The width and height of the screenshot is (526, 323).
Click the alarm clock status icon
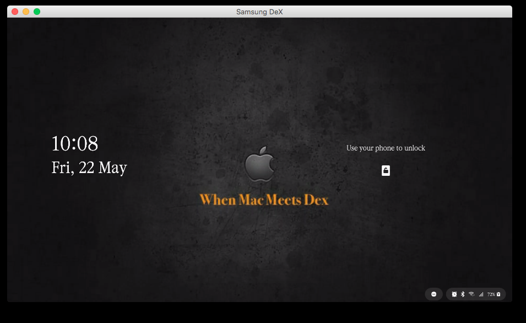pos(454,294)
